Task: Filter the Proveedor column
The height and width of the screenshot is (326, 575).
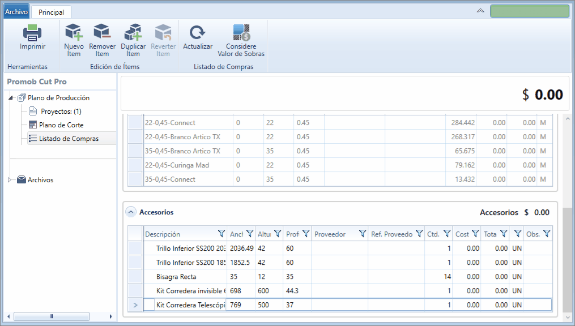Action: [363, 233]
